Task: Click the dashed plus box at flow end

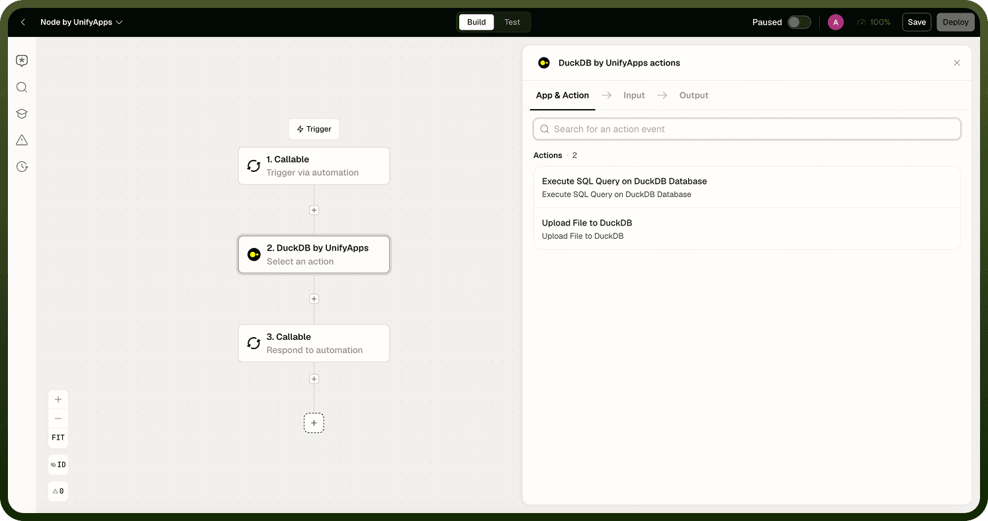Action: pos(314,423)
